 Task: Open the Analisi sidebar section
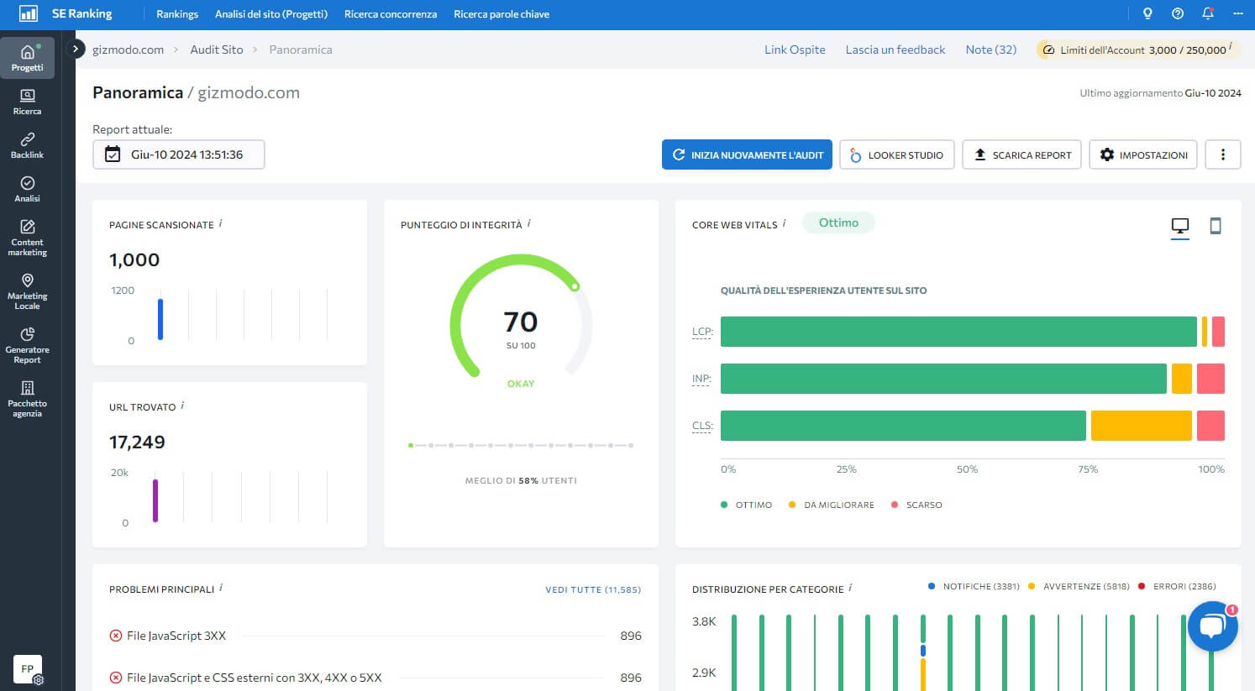(27, 190)
